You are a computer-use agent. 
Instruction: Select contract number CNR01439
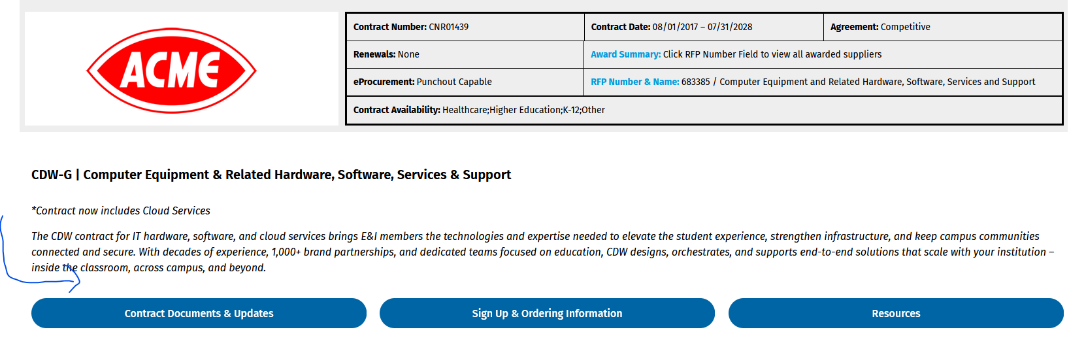tap(449, 27)
